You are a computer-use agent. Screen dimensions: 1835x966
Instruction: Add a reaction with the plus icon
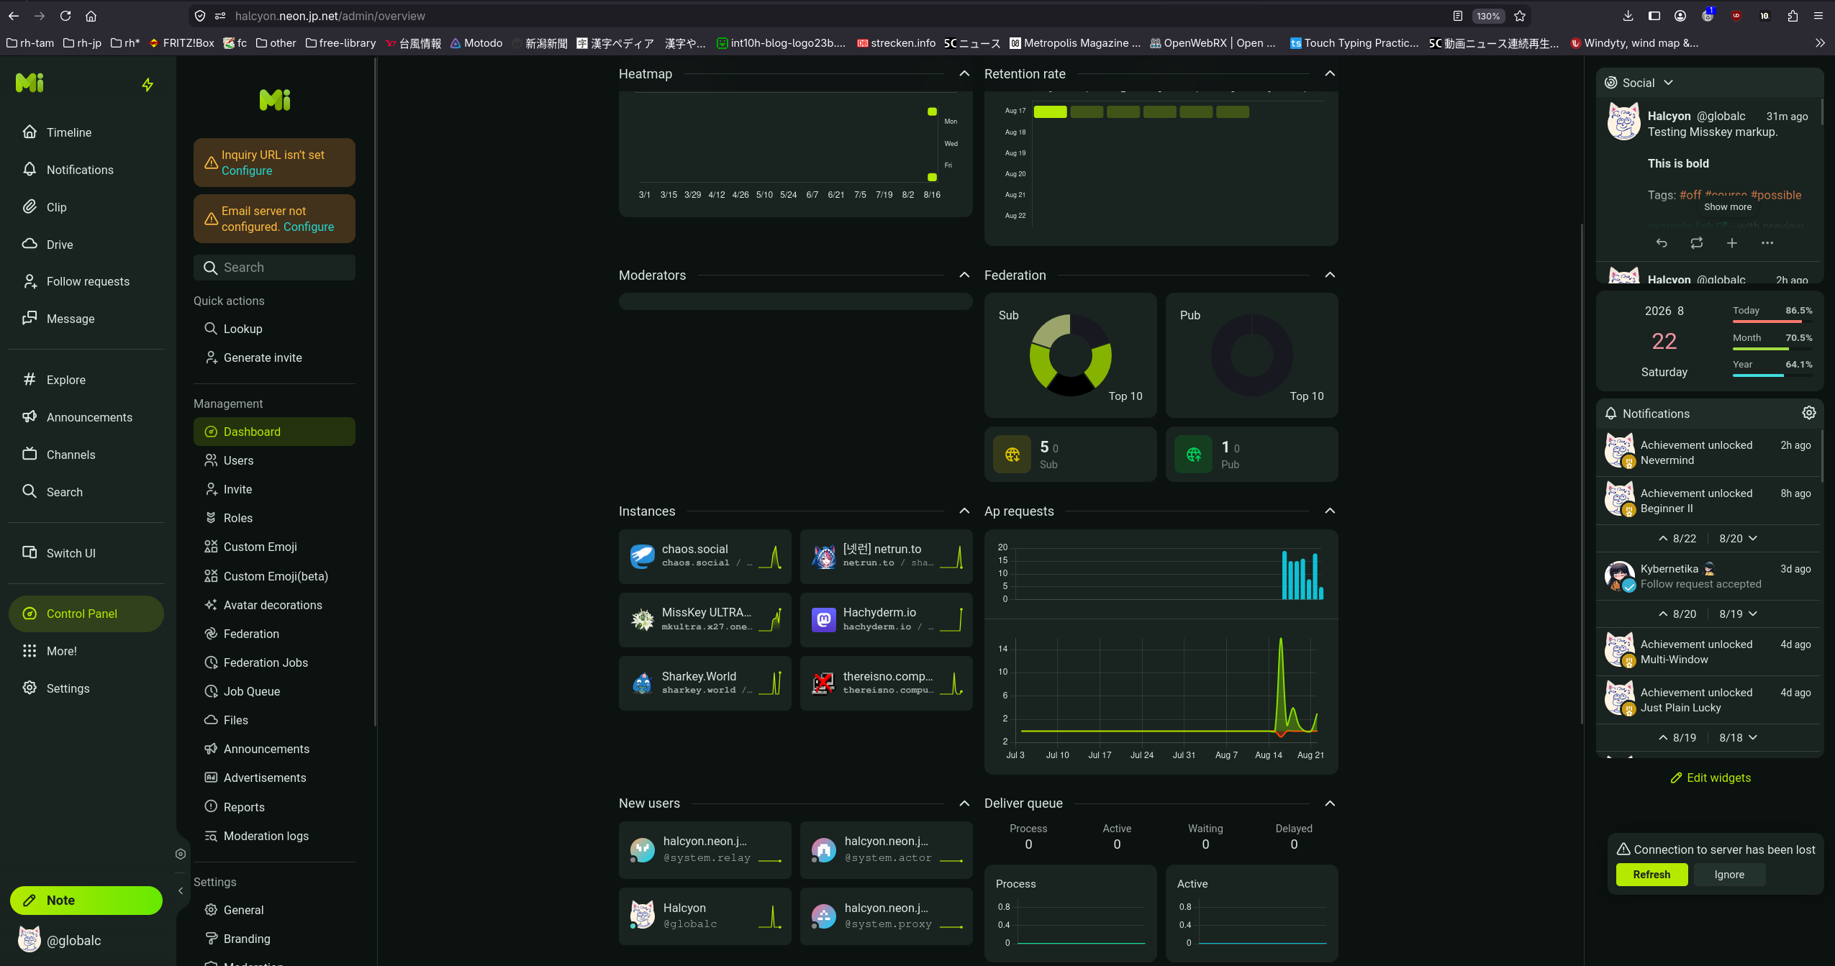point(1732,243)
